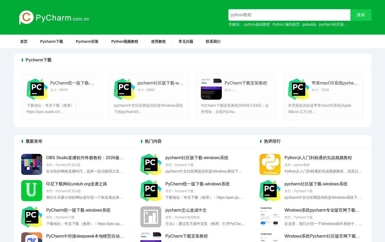Viewport: 385px width, 242px height.
Task: Click deepseek whale icon in 最新发布 list
Action: (32, 237)
